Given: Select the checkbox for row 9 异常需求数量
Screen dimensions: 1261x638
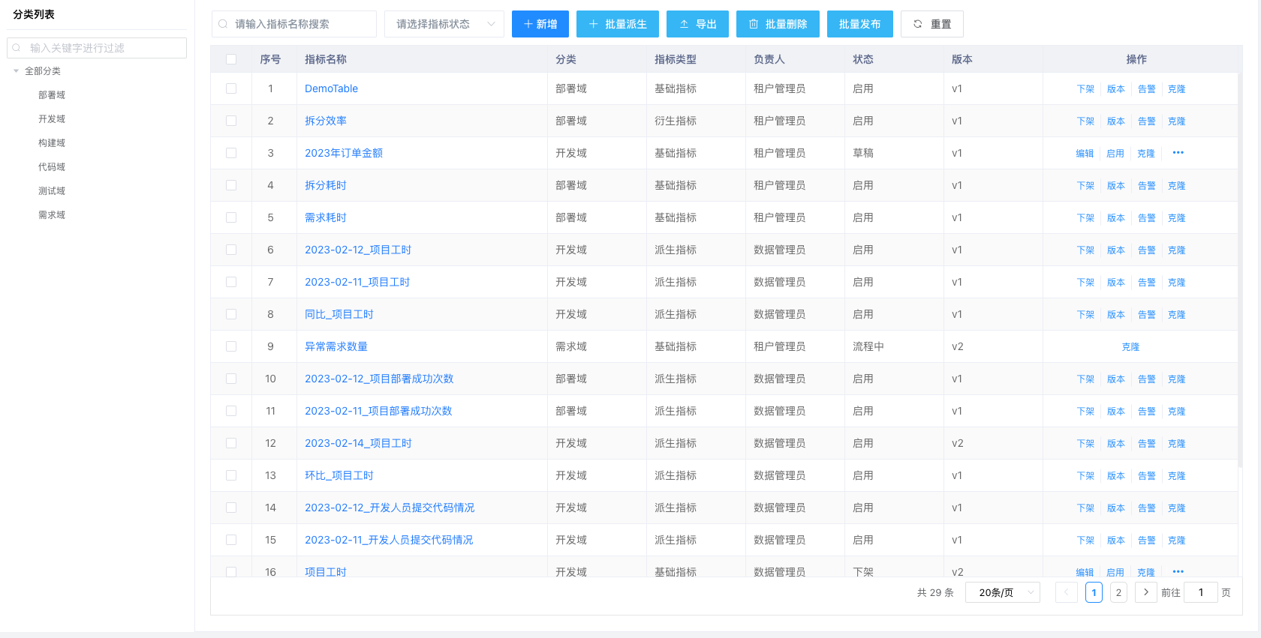Looking at the screenshot, I should pos(231,346).
